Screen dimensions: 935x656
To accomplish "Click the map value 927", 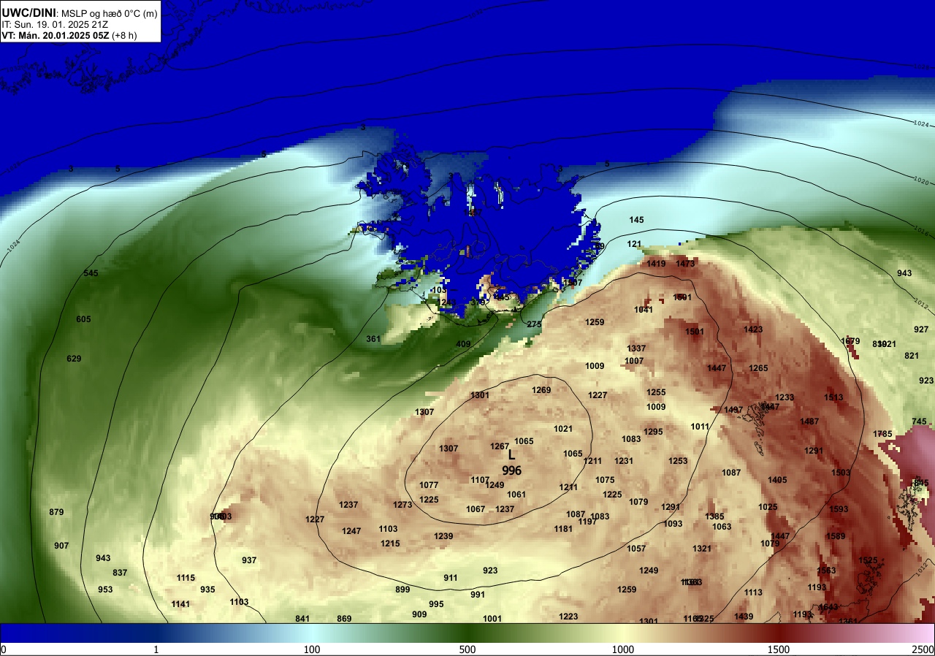I will (x=921, y=329).
